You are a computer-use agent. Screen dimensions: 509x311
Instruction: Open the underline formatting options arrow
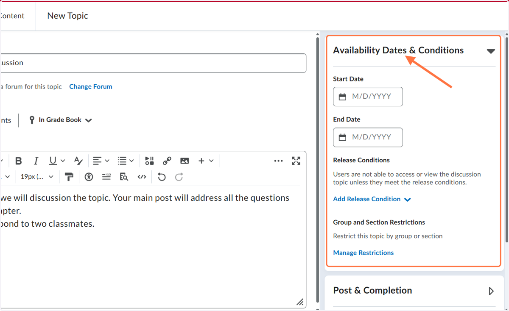click(x=63, y=161)
